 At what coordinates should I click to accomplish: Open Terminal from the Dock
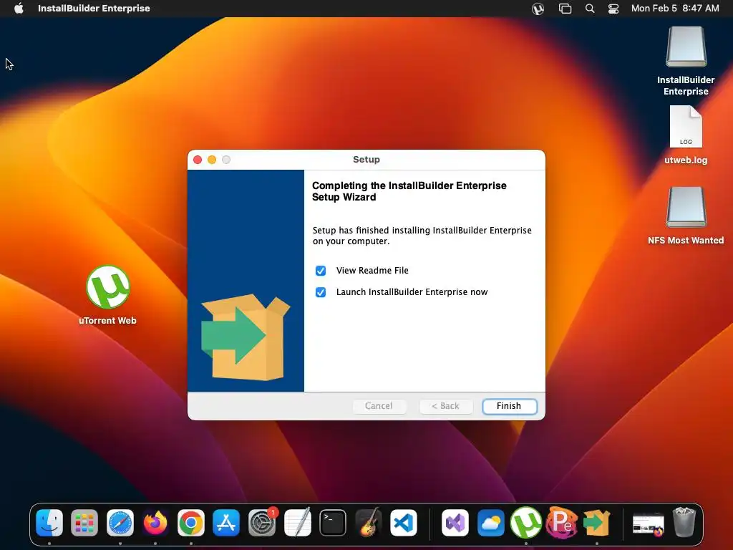[333, 522]
